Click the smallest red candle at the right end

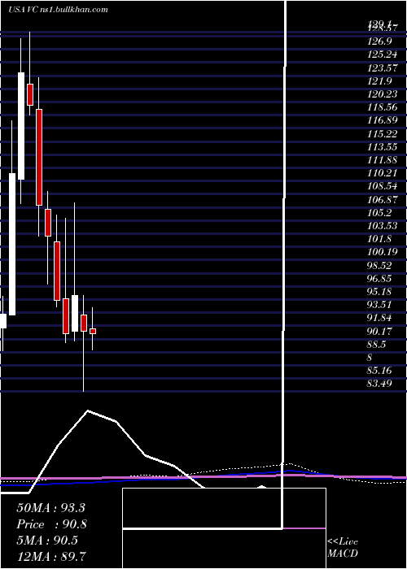click(x=93, y=331)
